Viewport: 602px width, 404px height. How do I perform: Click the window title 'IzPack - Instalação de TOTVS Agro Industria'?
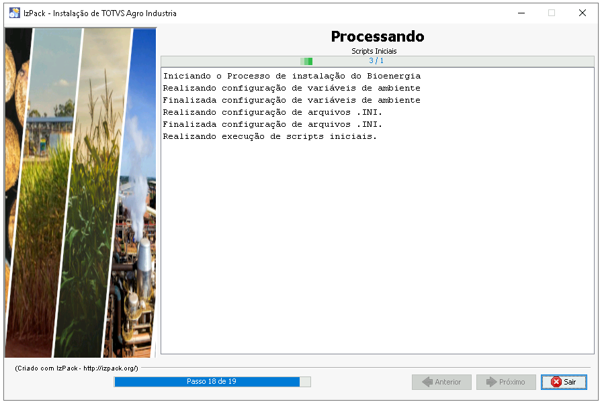point(100,13)
